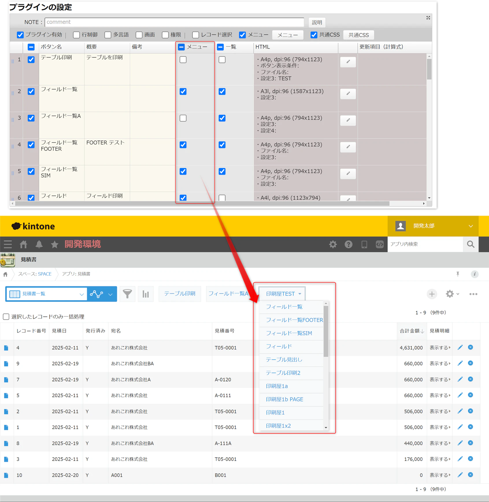Delete record 9 with the x icon
Viewport: 489px width, 502px height.
click(471, 363)
